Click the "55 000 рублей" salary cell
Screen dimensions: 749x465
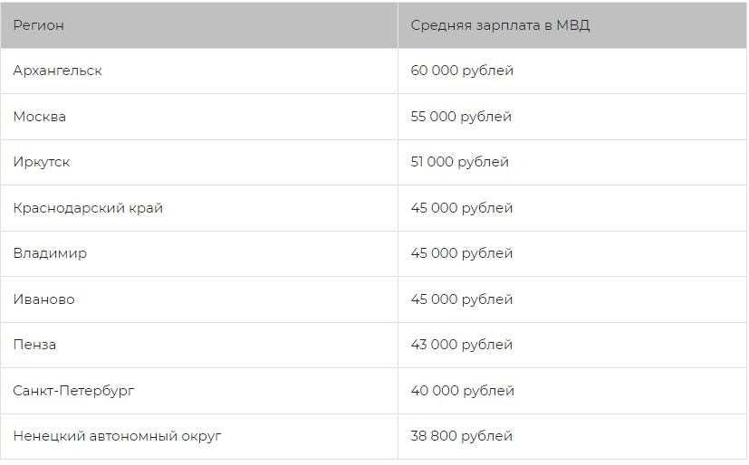coord(461,117)
